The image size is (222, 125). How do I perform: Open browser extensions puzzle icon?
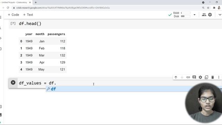(214, 8)
